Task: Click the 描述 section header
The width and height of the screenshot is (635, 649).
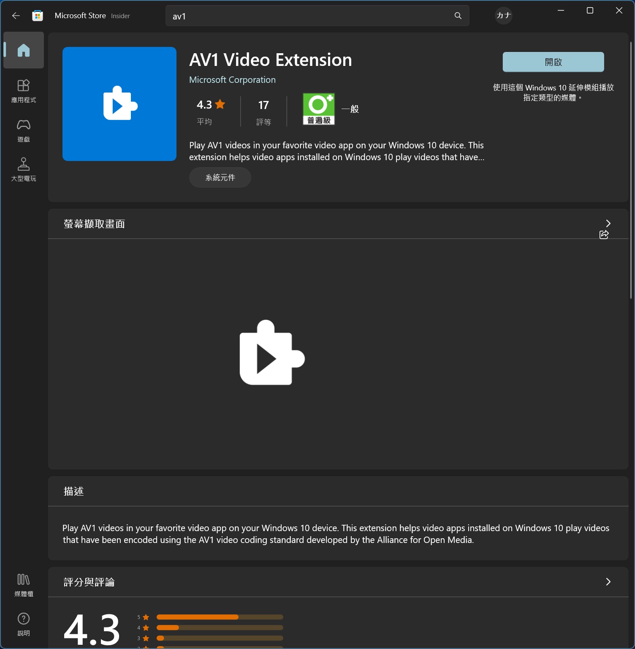Action: 74,491
